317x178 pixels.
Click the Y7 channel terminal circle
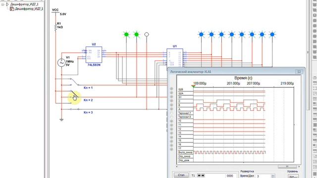pyautogui.click(x=171, y=149)
